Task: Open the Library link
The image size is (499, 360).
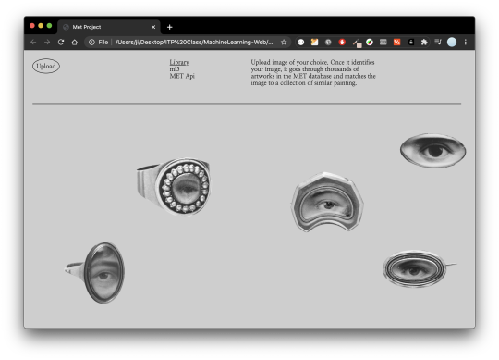Action: point(179,62)
